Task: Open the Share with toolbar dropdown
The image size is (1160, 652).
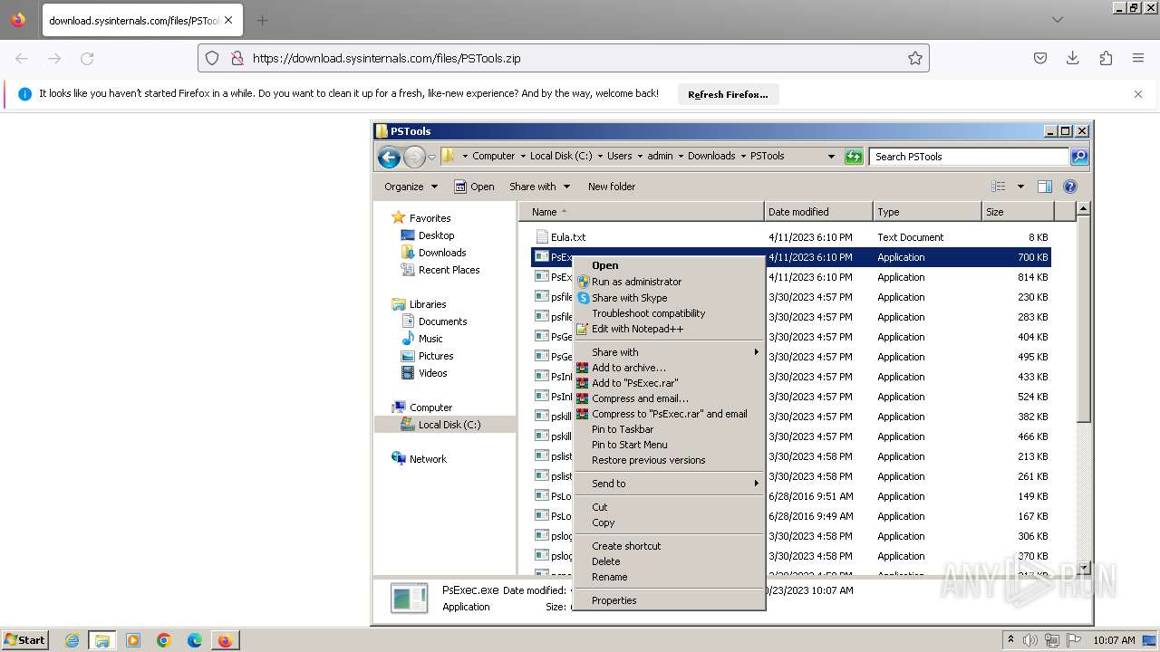Action: pyautogui.click(x=539, y=187)
